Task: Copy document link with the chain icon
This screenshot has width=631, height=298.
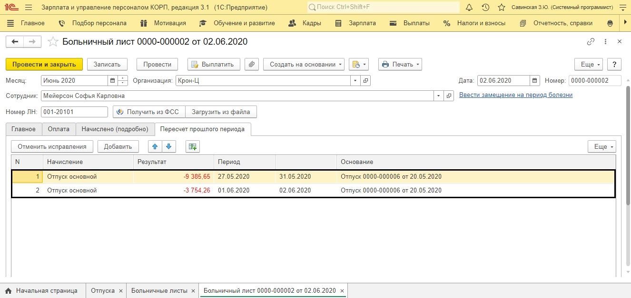Action: pyautogui.click(x=591, y=42)
